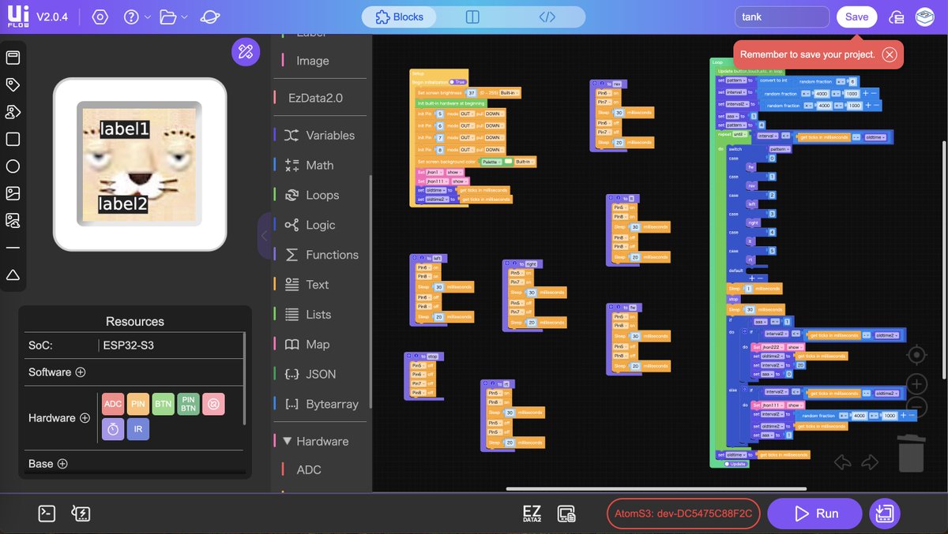This screenshot has height=534, width=948.
Task: Switch to the code view tab
Action: point(547,17)
